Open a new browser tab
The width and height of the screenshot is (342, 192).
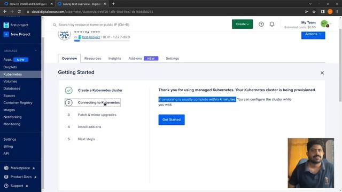[113, 4]
